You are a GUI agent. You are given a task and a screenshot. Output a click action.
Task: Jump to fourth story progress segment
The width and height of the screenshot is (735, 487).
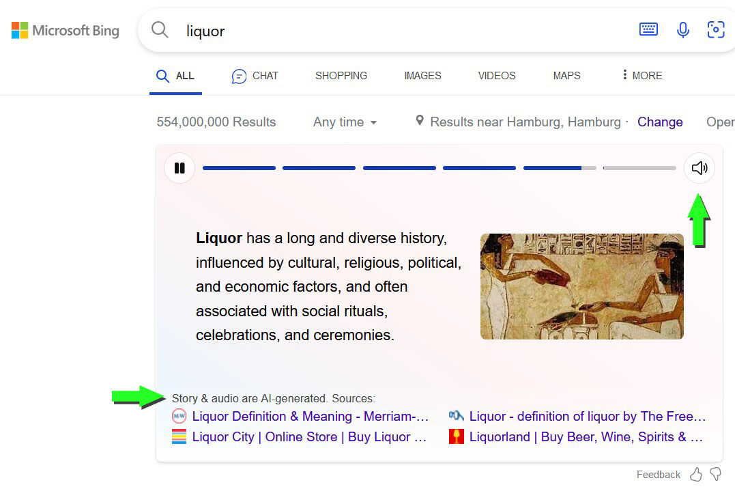pyautogui.click(x=479, y=168)
